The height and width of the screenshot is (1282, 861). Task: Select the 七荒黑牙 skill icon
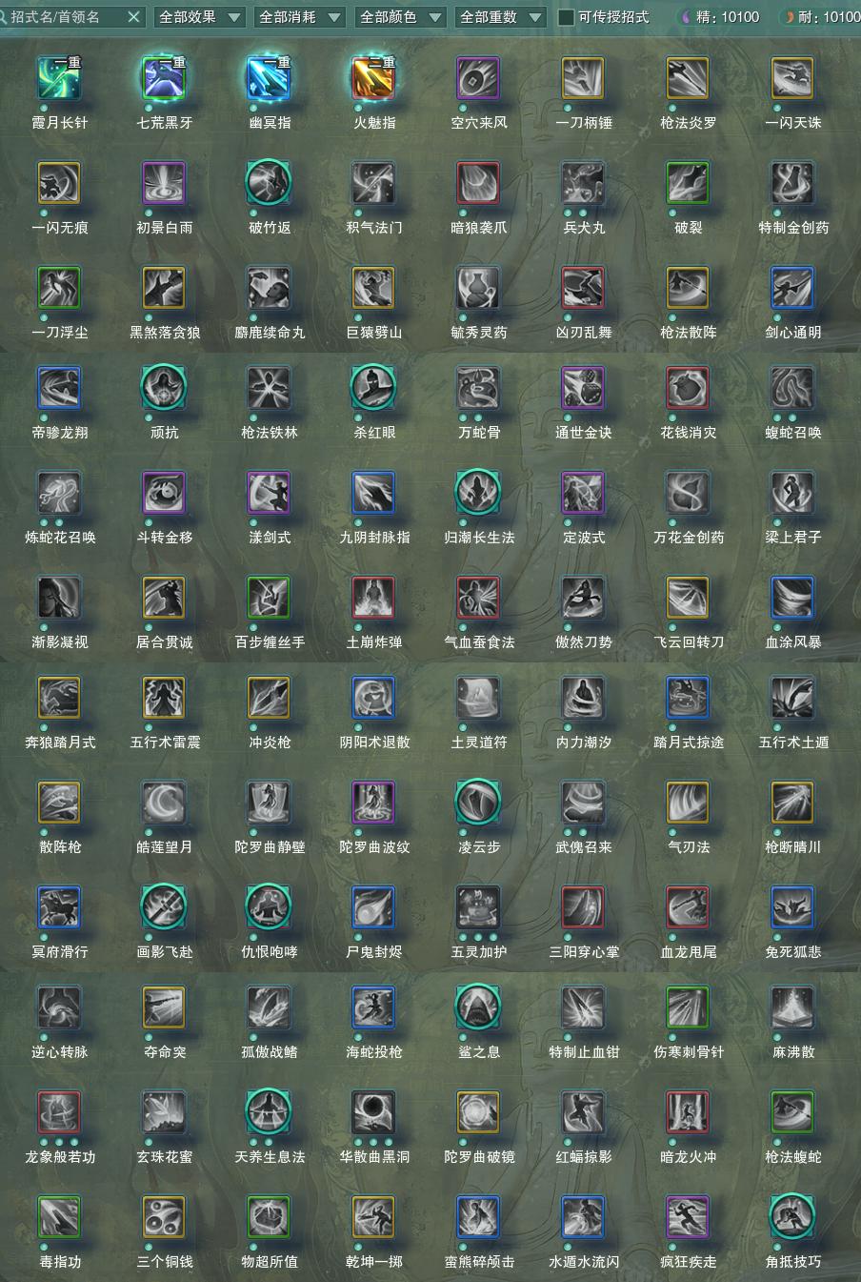point(165,79)
